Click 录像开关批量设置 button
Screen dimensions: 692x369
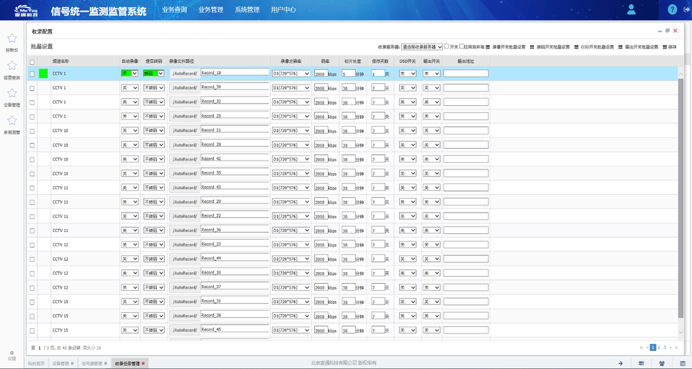click(x=509, y=47)
